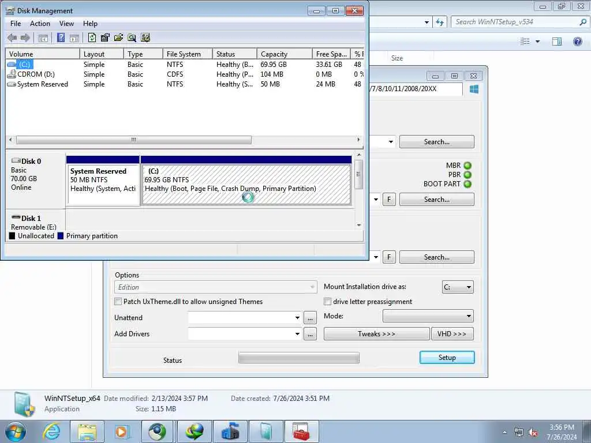Launch Internet Explorer from taskbar
This screenshot has width=591, height=443.
51,431
